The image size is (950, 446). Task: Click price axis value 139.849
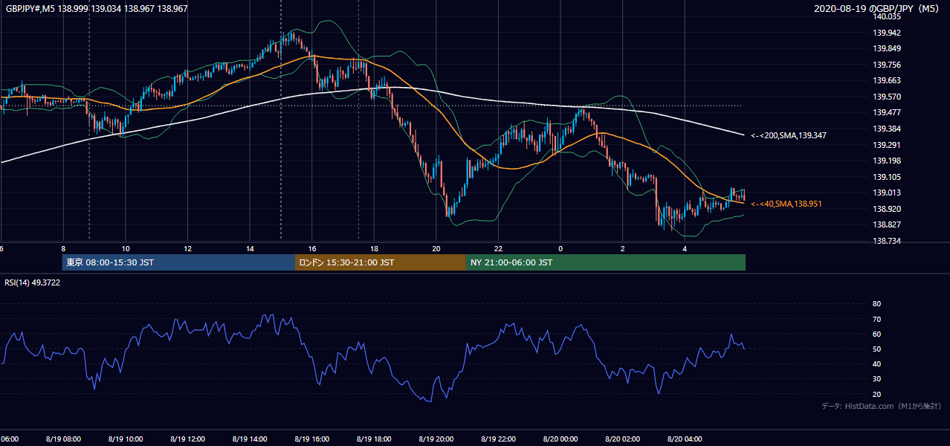(x=887, y=49)
